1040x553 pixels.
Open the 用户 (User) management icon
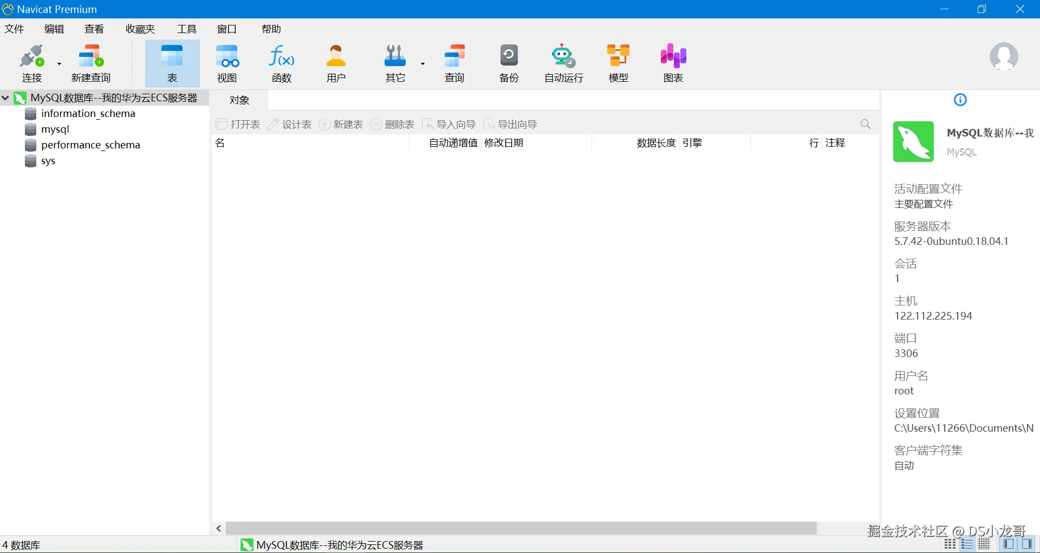[x=336, y=63]
